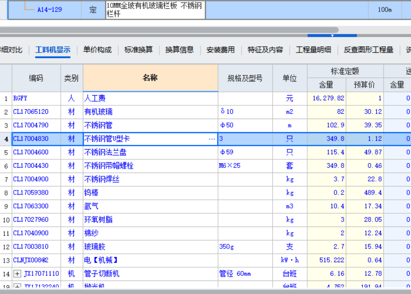Screen dimensions: 411x294
Task: Select code CL17065120
Action: click(31, 112)
